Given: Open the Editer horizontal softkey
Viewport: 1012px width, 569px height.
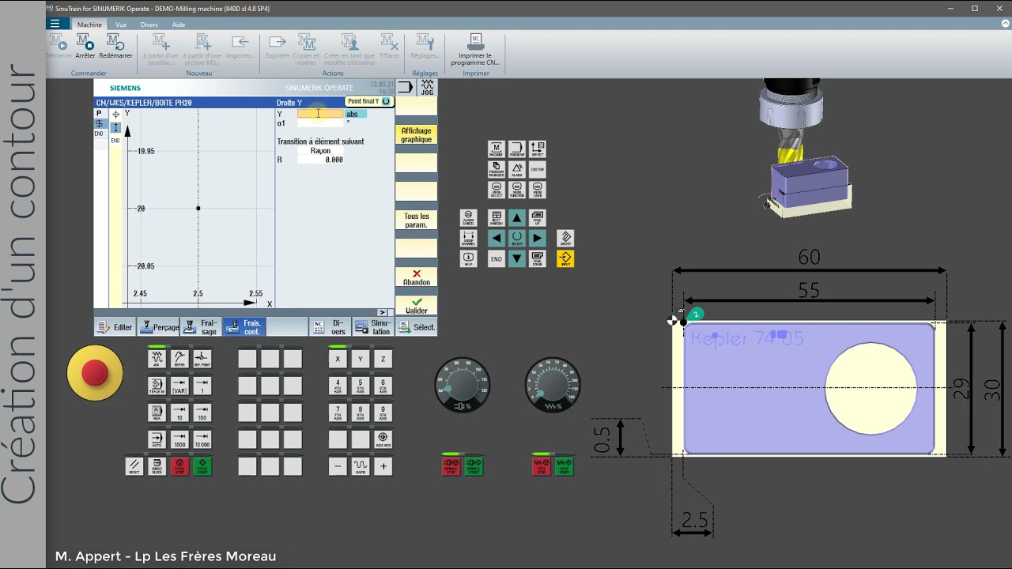Looking at the screenshot, I should click(x=115, y=327).
